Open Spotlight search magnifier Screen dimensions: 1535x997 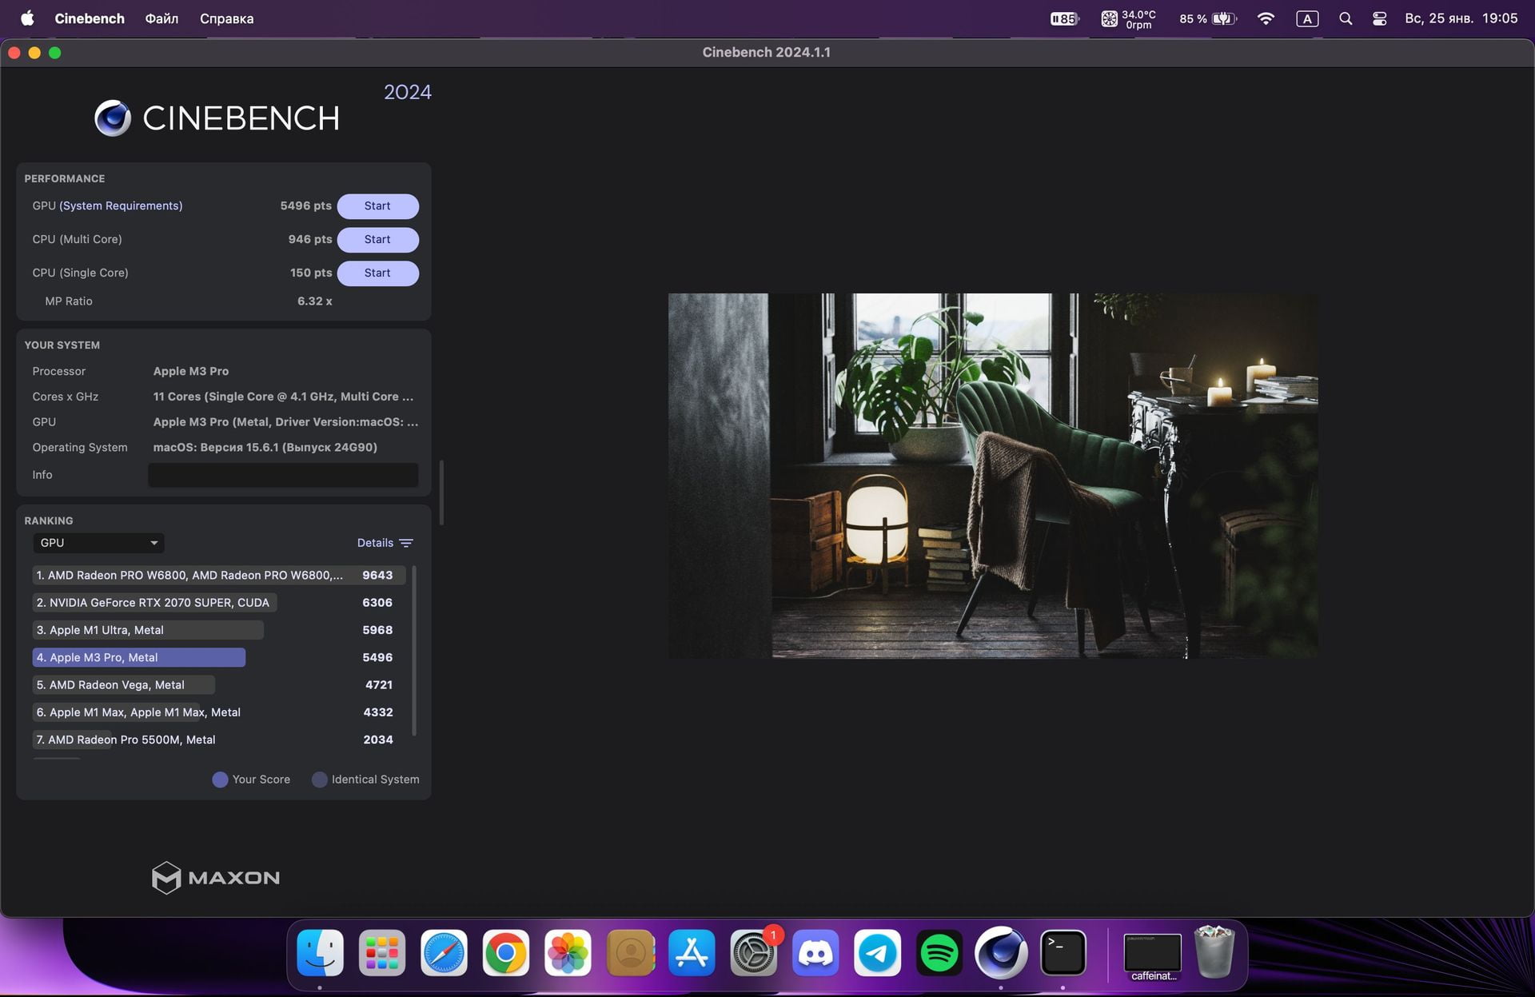(x=1346, y=18)
